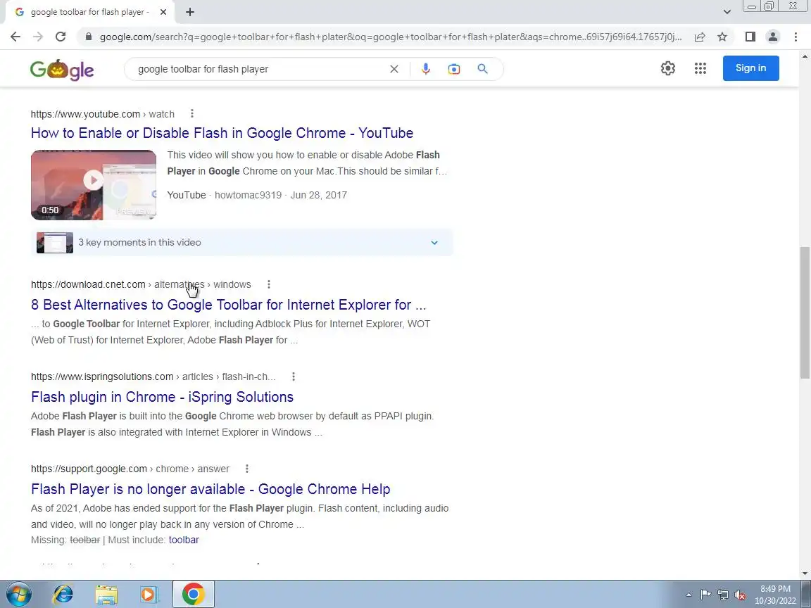Bookmark this page with the star icon
The image size is (811, 608).
(722, 37)
